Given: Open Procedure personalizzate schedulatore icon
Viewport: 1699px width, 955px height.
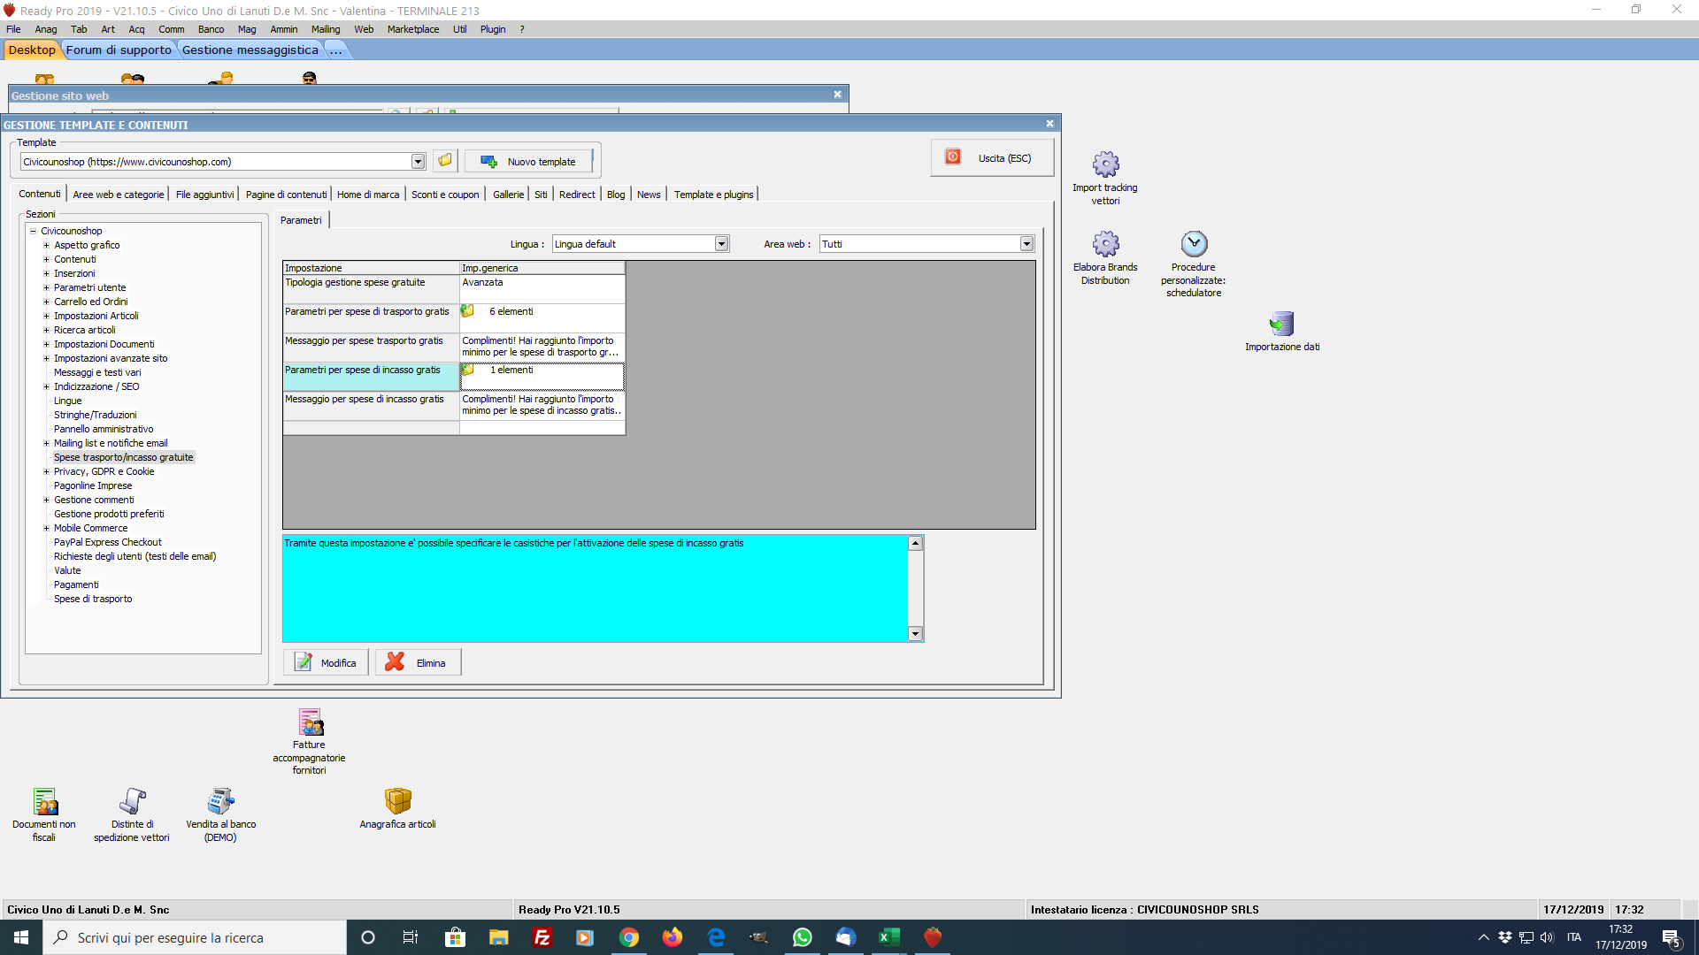Looking at the screenshot, I should [x=1194, y=264].
